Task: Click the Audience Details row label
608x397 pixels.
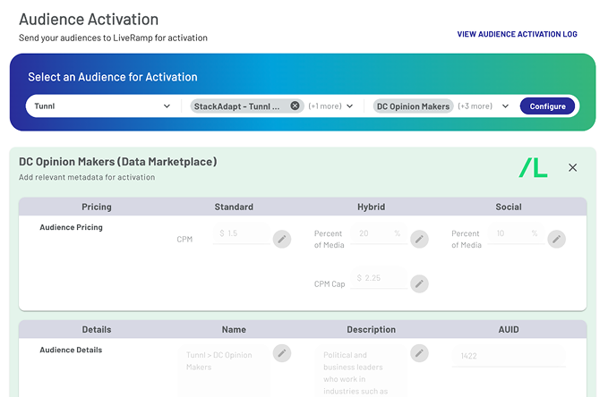Action: pyautogui.click(x=71, y=350)
